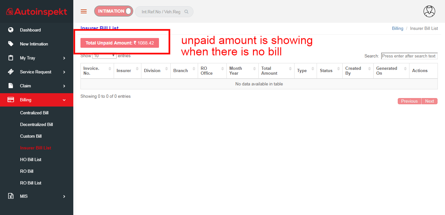Viewport: 445px width, 215px height.
Task: Click the search magnifier icon
Action: (x=186, y=12)
